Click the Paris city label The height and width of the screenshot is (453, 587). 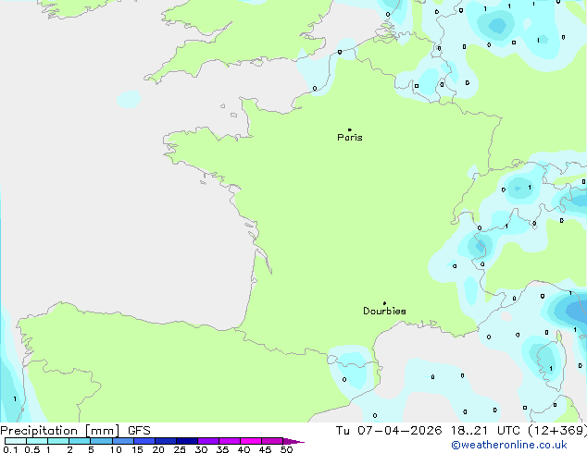tap(350, 138)
